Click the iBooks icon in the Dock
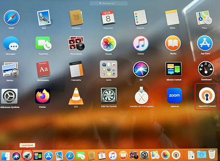220x161 pixels. point(123,155)
